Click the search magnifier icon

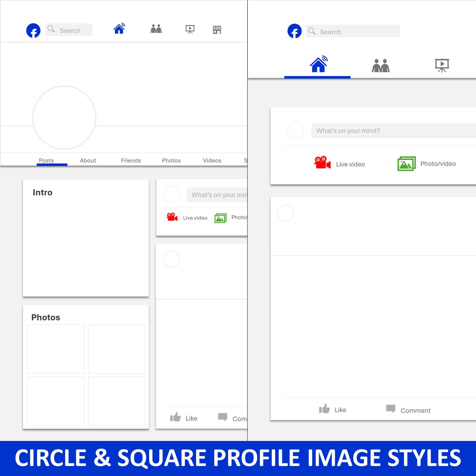point(51,29)
